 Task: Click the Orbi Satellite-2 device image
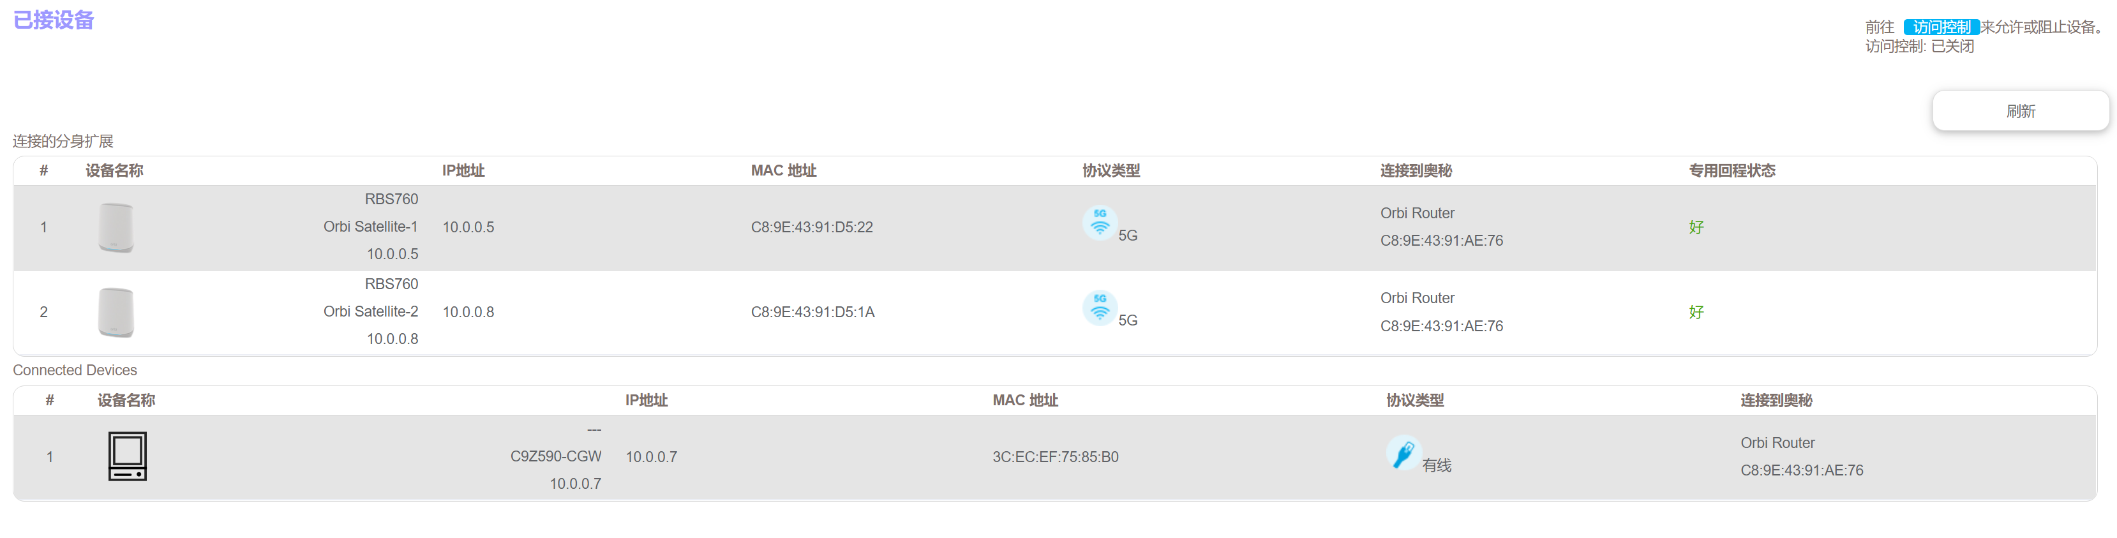pos(116,312)
